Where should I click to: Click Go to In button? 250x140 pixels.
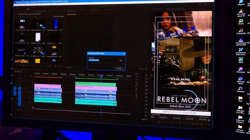172,123
